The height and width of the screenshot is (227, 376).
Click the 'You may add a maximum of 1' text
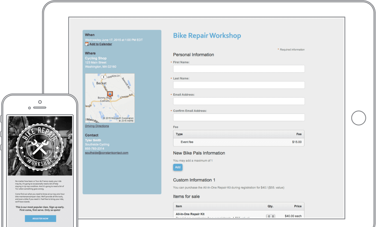coord(193,161)
